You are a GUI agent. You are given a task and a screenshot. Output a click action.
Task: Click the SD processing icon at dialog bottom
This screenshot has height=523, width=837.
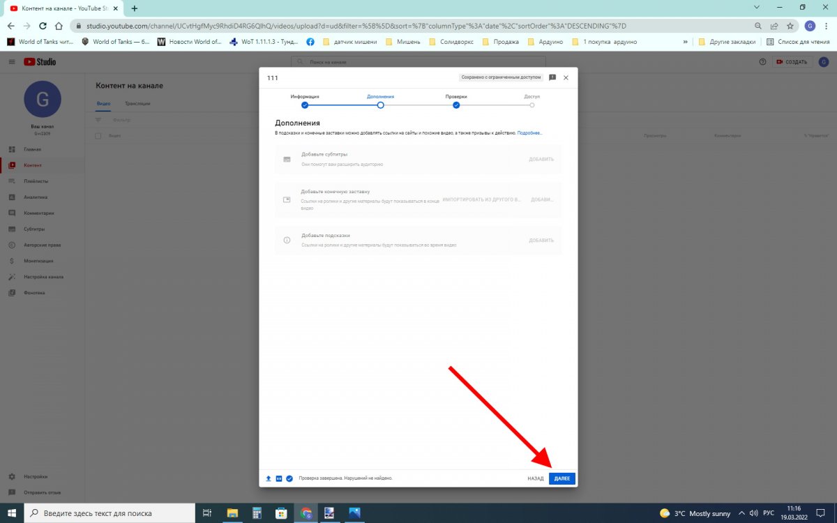[279, 478]
